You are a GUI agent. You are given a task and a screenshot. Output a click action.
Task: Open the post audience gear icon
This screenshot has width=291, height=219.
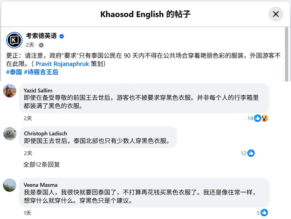coord(41,45)
